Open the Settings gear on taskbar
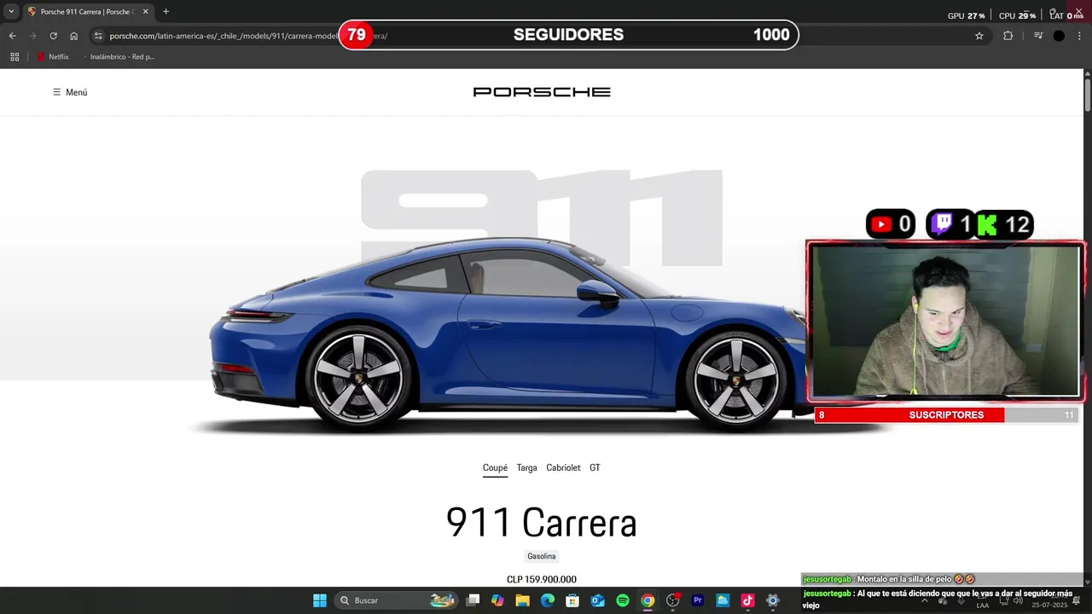 coord(773,600)
